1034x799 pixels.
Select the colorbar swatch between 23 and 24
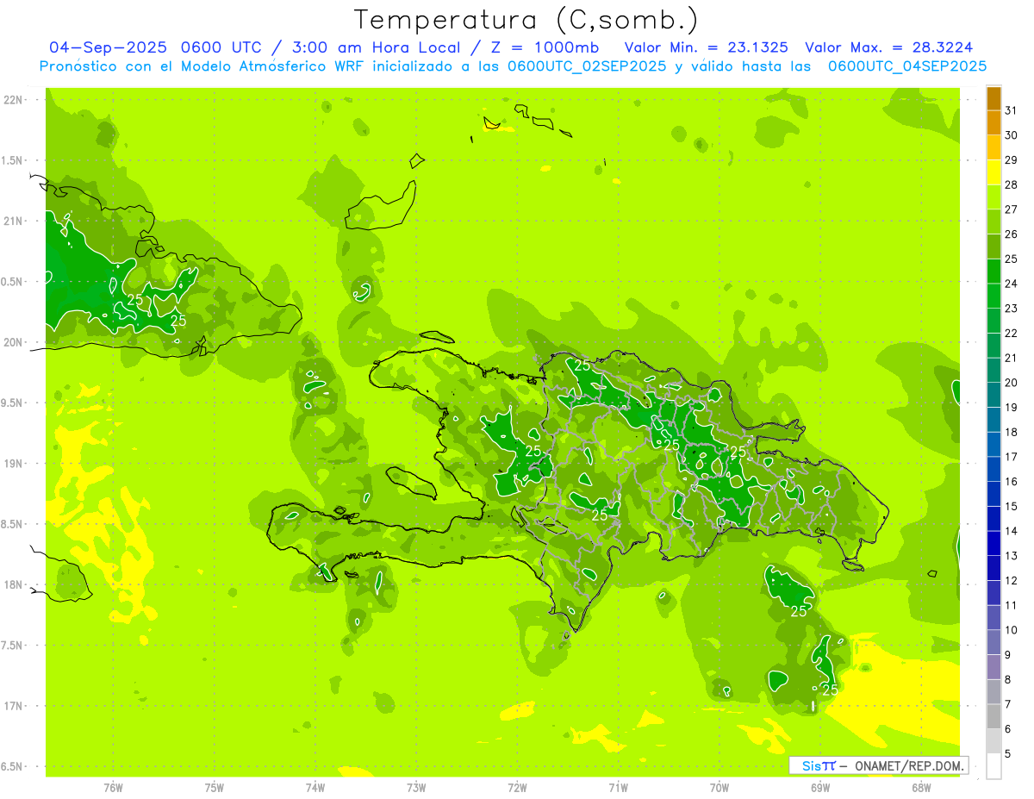(x=994, y=296)
